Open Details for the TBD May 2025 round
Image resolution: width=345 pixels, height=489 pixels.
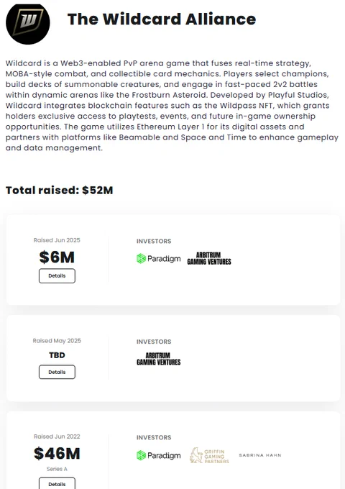tap(57, 372)
